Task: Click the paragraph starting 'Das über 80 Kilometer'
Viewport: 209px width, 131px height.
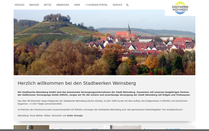Action: pyautogui.click(x=102, y=102)
